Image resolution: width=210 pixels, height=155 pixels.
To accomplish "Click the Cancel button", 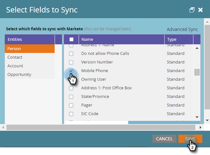I will pos(164,139).
